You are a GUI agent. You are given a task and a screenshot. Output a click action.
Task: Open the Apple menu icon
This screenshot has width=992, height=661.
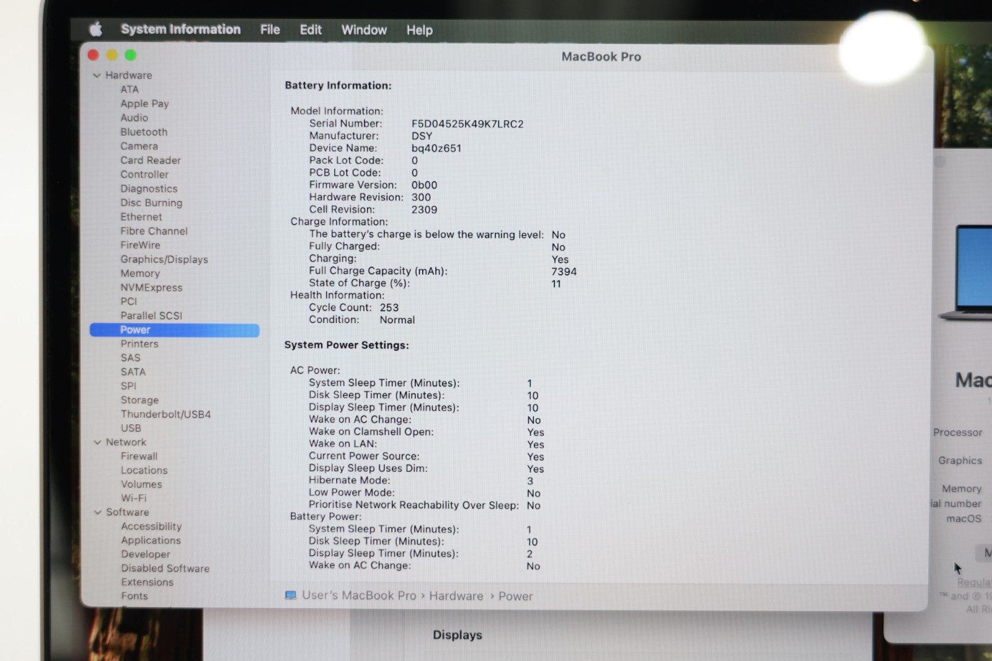(x=95, y=29)
